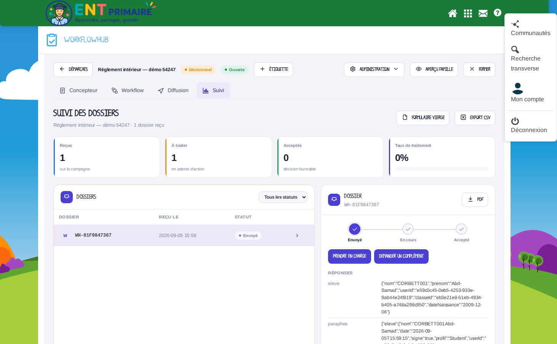Switch to the Workflow tab
Screen dimensions: 557x344
click(x=128, y=91)
